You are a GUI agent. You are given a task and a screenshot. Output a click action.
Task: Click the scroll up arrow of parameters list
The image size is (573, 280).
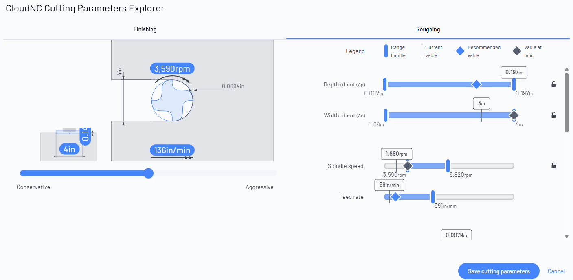pos(566,69)
